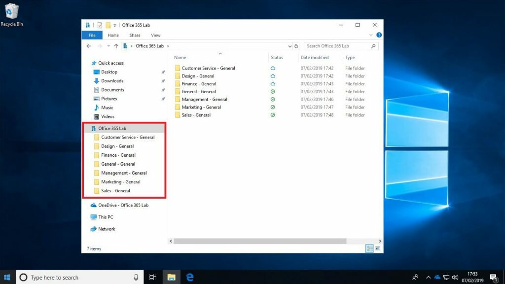Viewport: 505px width, 284px height.
Task: Switch to Large icons view layout icon
Action: point(377,248)
